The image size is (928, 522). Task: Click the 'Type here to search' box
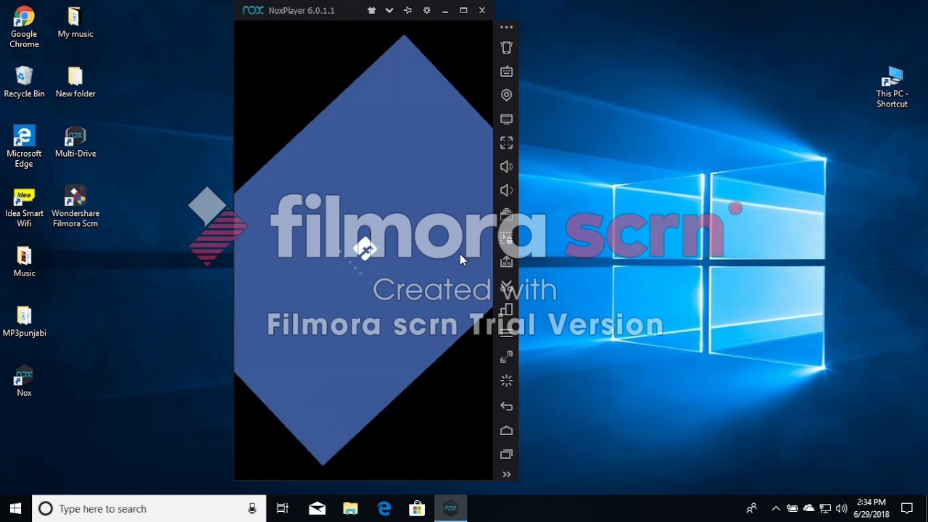tap(149, 508)
